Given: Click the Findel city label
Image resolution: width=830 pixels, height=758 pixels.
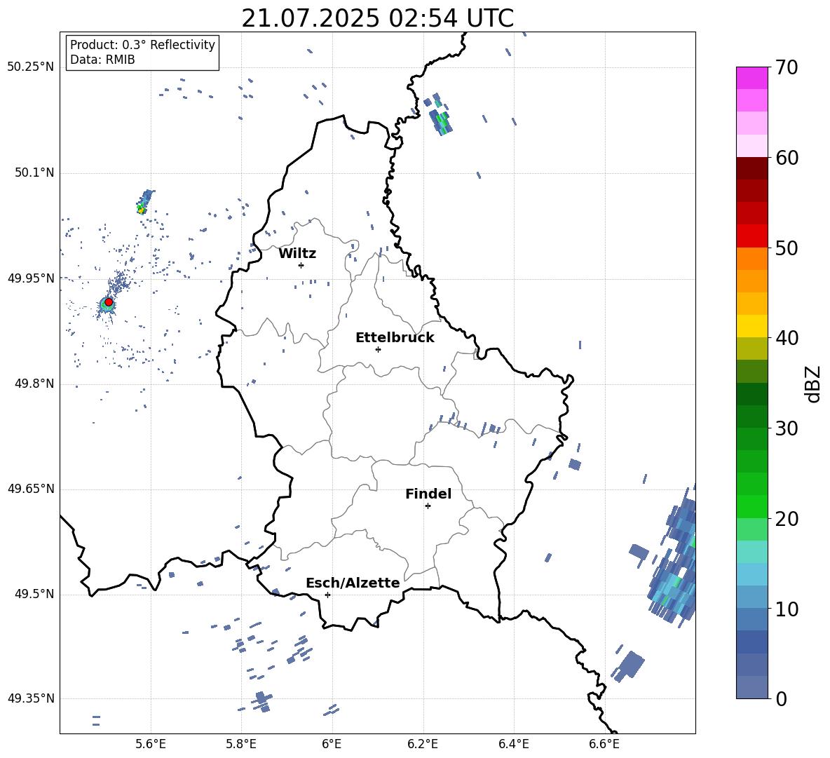Looking at the screenshot, I should pos(428,494).
